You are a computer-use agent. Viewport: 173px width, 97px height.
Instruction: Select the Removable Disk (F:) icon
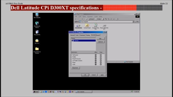point(104,27)
